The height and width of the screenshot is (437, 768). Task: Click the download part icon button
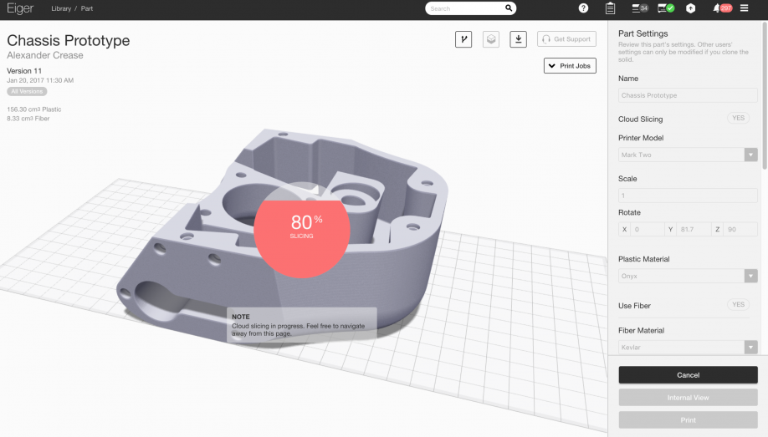click(518, 39)
